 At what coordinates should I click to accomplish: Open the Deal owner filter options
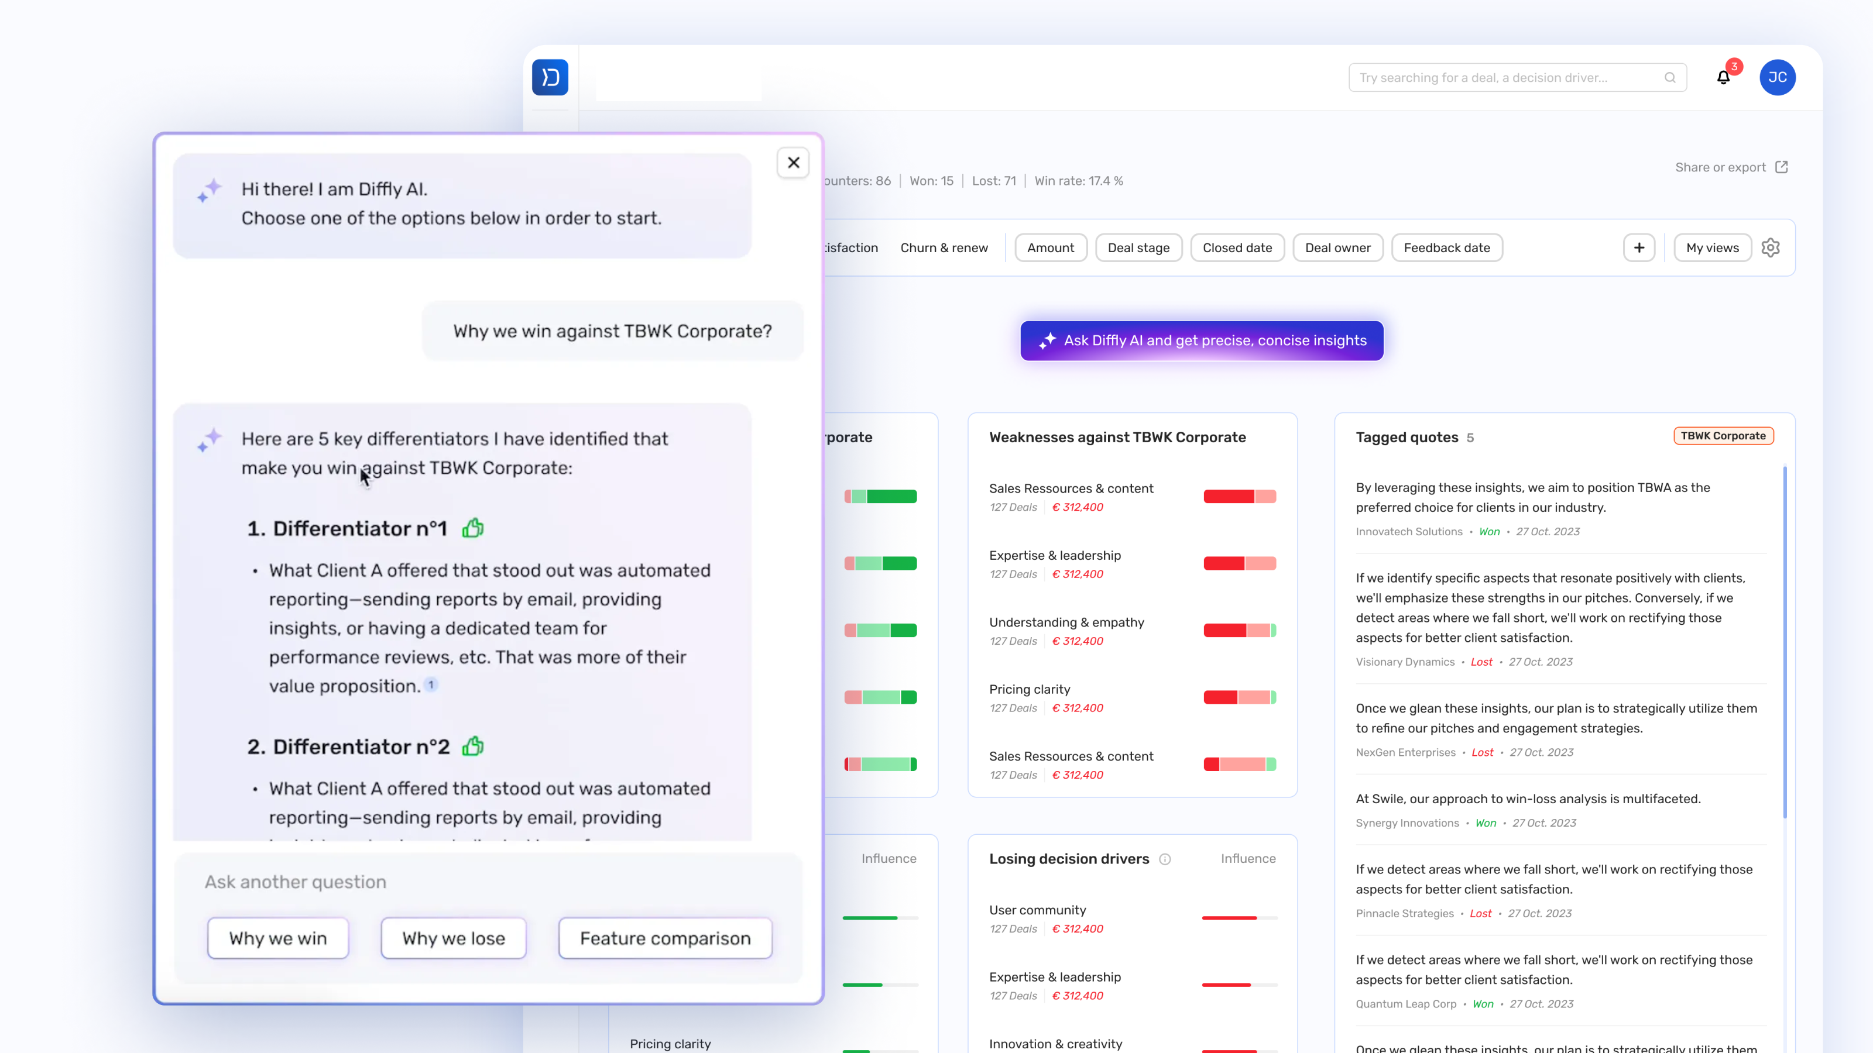(1338, 248)
